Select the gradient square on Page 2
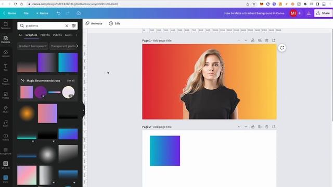 pyautogui.click(x=165, y=151)
